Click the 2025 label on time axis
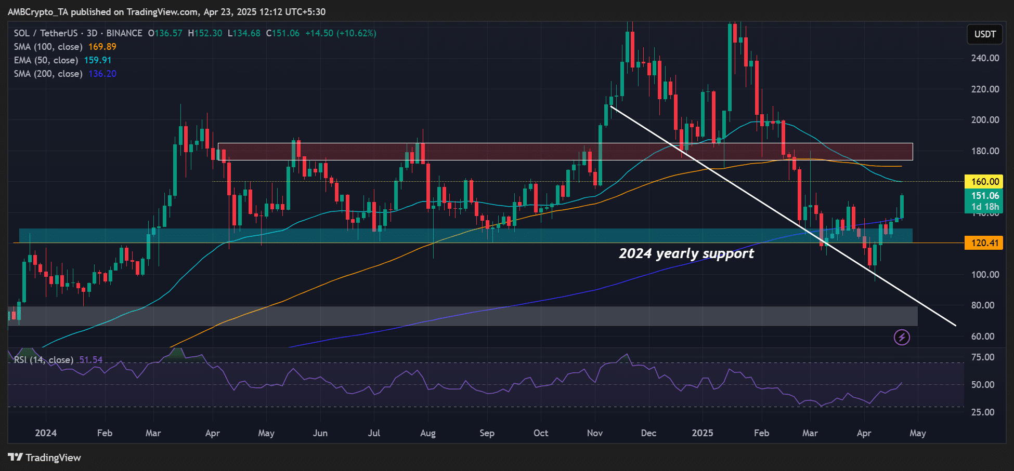 (702, 433)
